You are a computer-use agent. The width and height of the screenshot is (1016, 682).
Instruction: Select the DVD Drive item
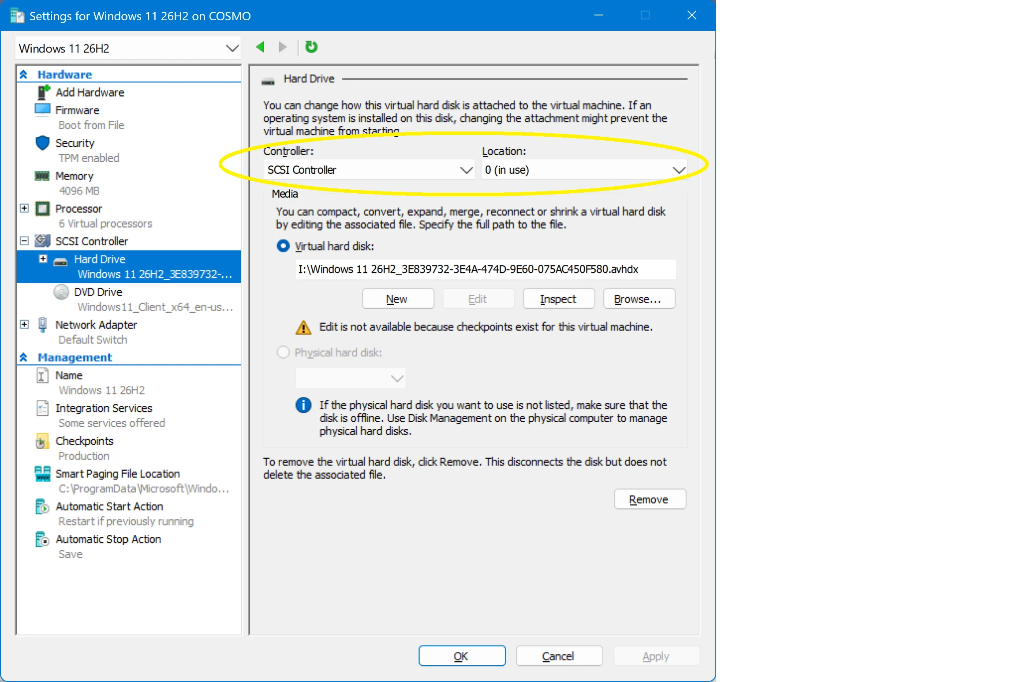(98, 292)
